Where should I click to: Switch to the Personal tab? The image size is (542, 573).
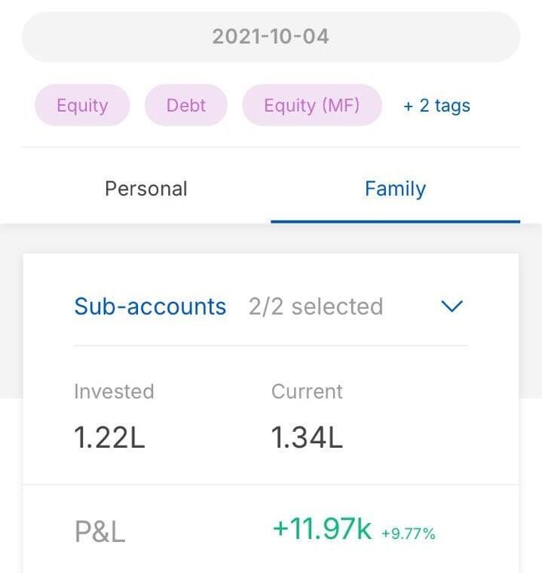click(x=146, y=188)
